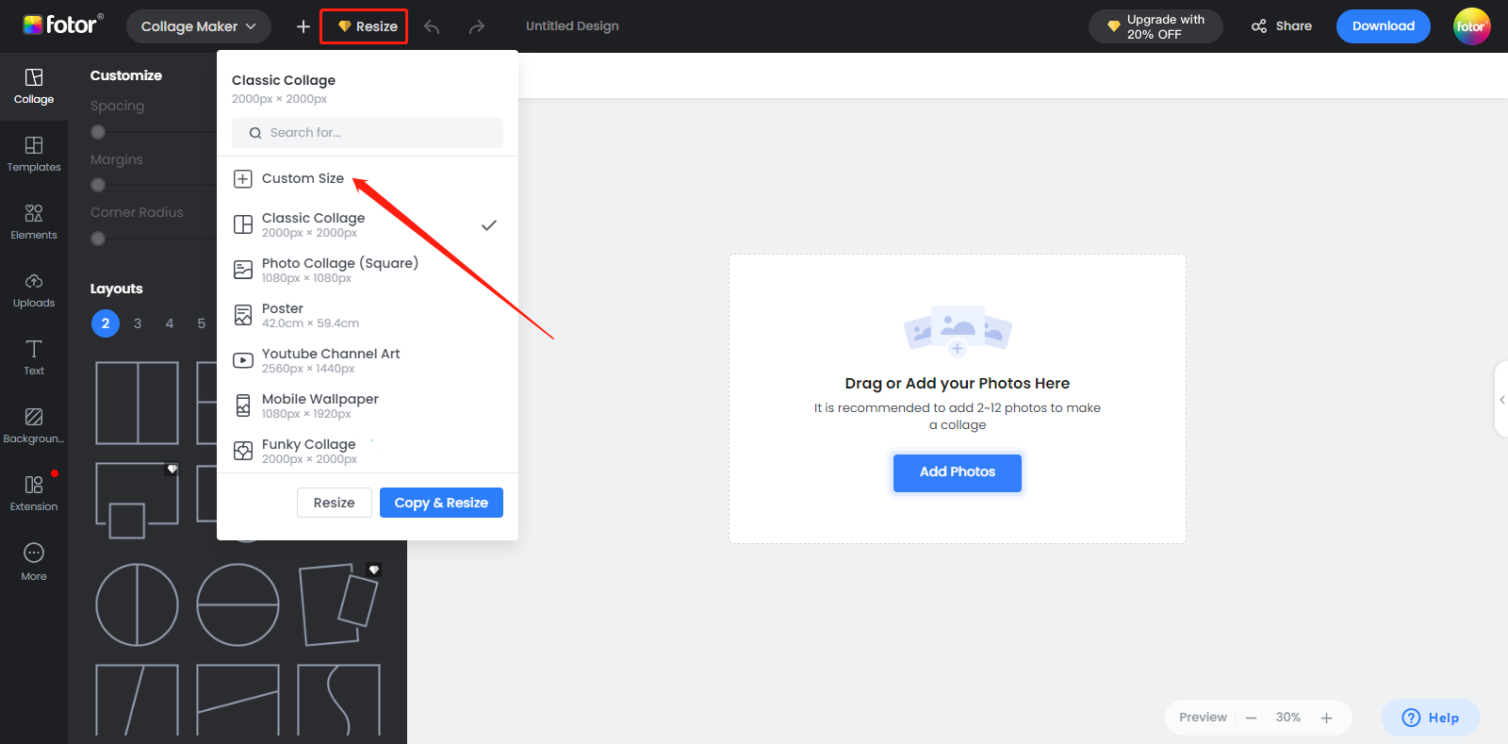1508x744 pixels.
Task: Open the Help button
Action: [x=1430, y=718]
